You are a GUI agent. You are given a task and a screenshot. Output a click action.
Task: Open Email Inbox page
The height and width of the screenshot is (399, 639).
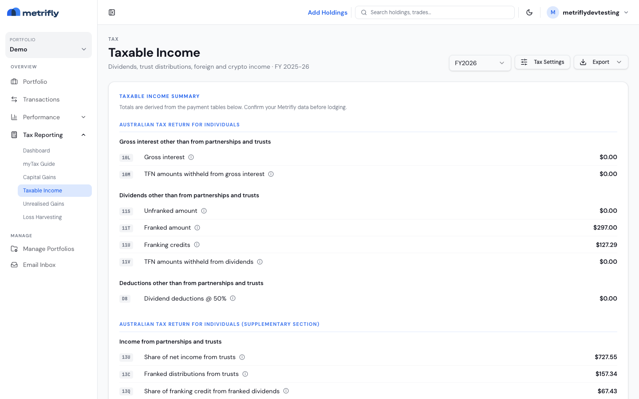[48, 265]
